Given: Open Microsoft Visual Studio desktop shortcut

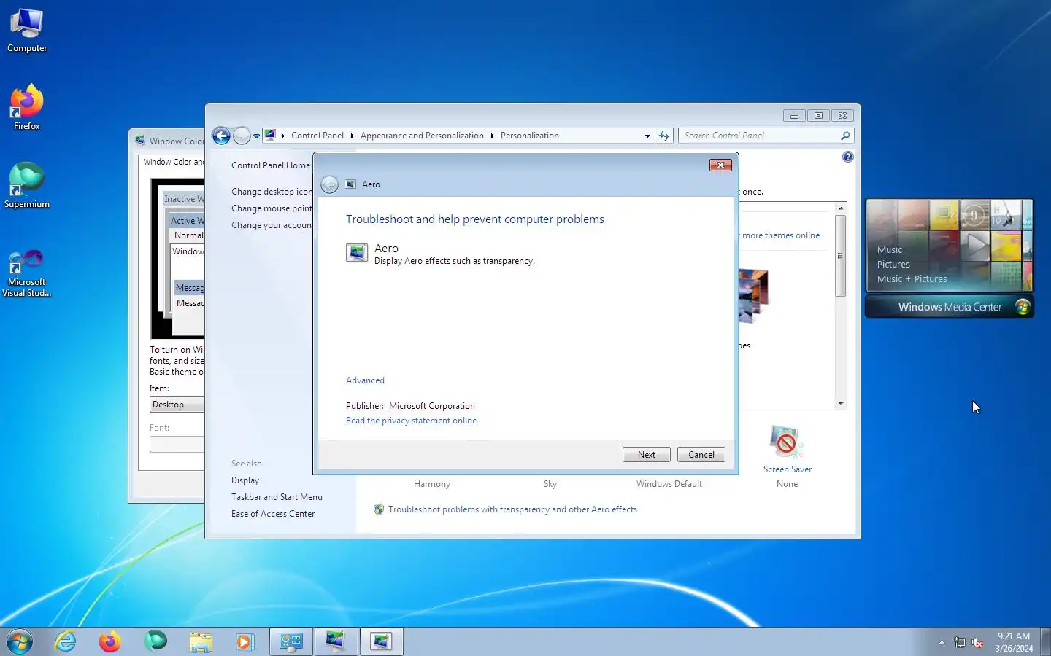Looking at the screenshot, I should [x=27, y=273].
